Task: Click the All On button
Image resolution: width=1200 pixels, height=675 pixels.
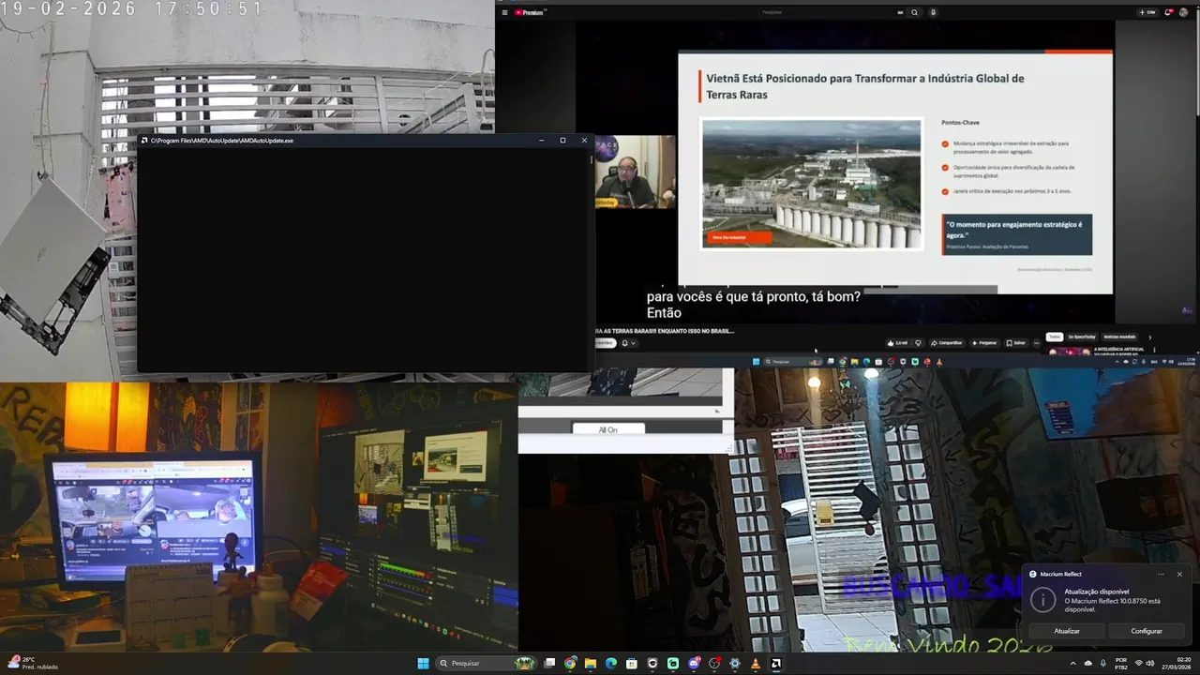Action: tap(608, 429)
